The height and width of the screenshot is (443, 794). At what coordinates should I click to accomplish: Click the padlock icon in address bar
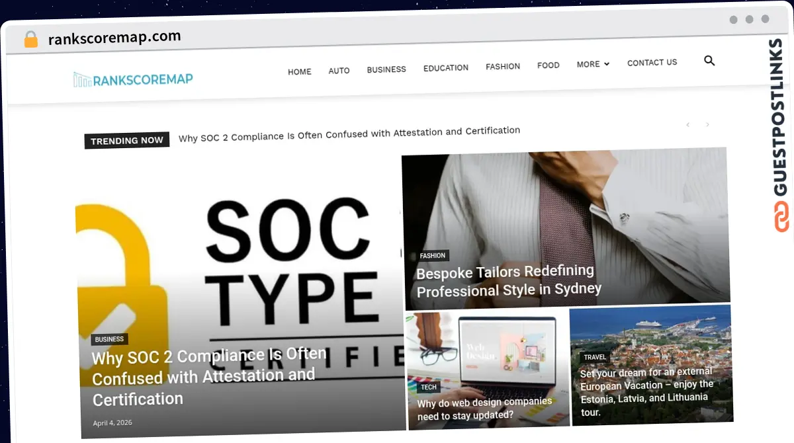31,40
